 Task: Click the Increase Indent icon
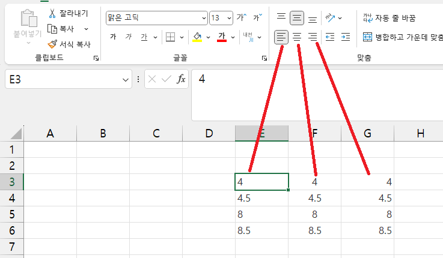[346, 37]
